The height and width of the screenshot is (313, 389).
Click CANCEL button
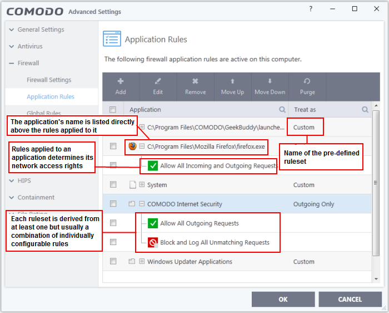(x=350, y=299)
